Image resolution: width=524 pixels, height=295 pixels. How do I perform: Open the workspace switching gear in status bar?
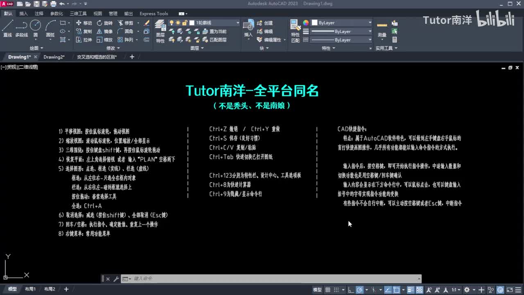467,290
